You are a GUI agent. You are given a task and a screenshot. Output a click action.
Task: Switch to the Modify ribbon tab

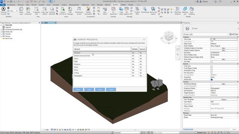(131, 5)
